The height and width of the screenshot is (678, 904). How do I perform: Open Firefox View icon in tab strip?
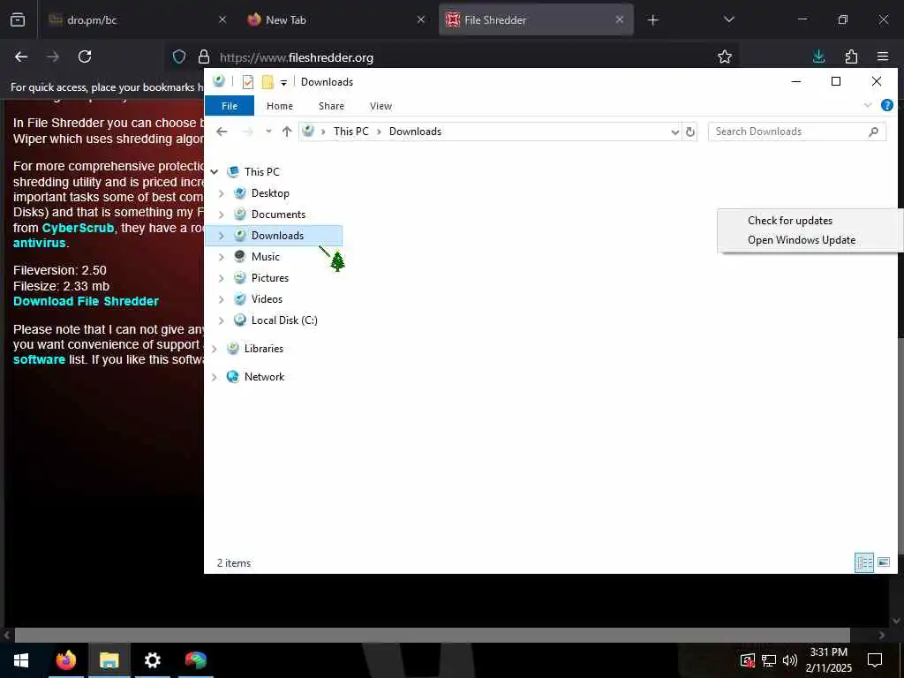tap(18, 19)
